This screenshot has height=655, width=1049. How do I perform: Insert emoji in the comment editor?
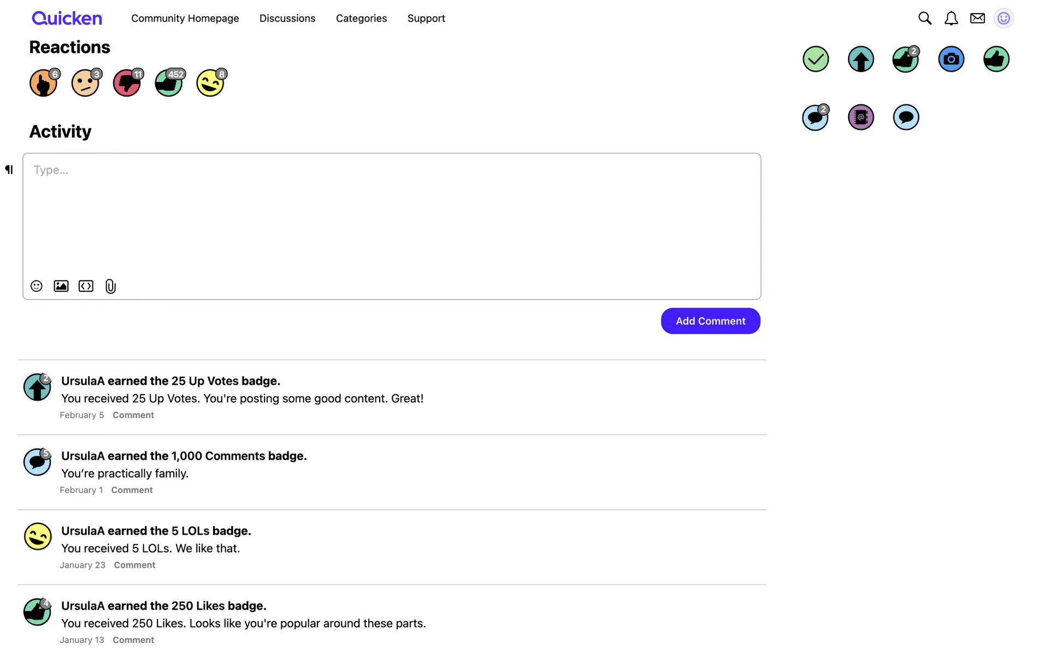pyautogui.click(x=37, y=286)
